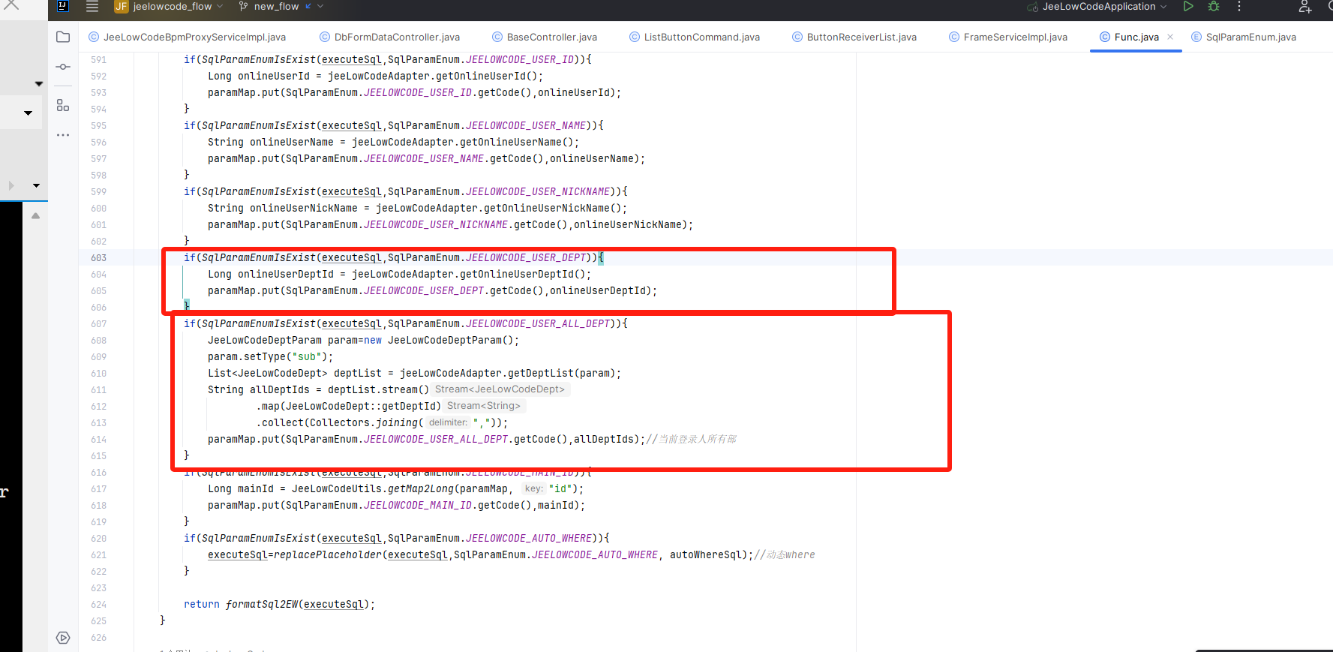
Task: Click the Stream<String> inlay hint
Action: (484, 406)
